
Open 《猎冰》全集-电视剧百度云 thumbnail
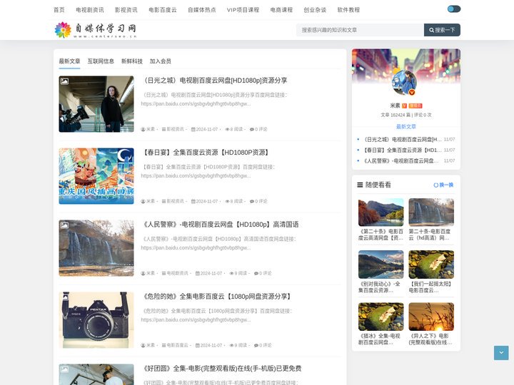381,317
